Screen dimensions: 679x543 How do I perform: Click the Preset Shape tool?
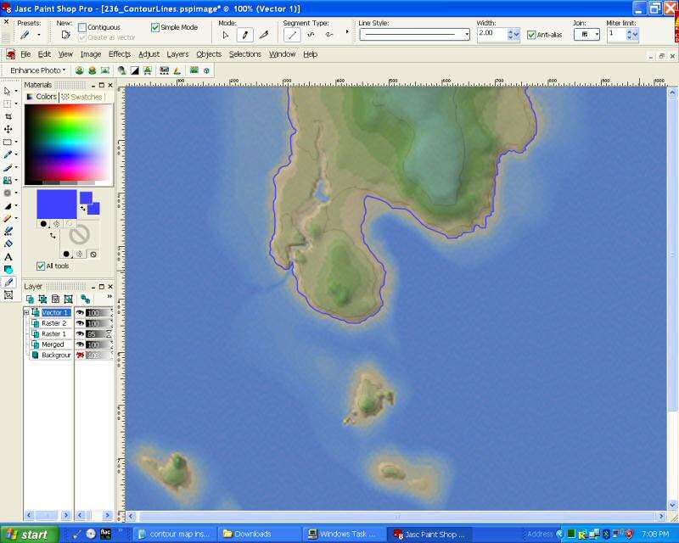click(8, 269)
